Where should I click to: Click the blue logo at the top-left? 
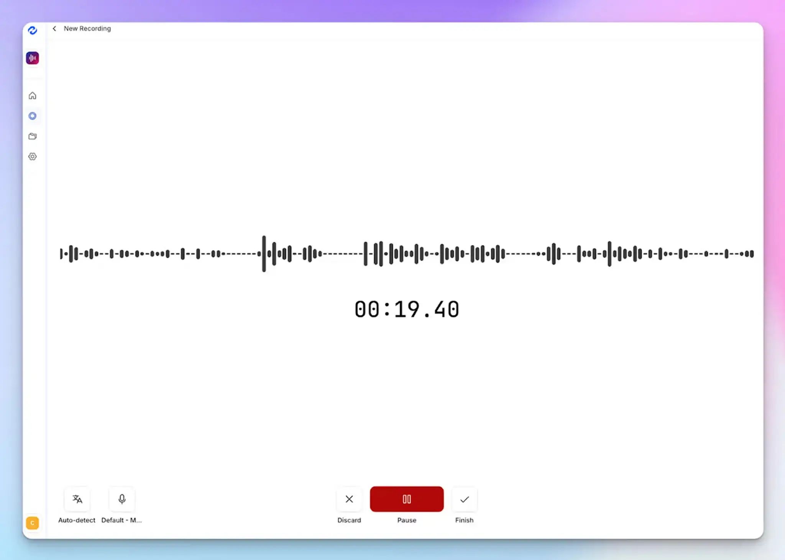pyautogui.click(x=33, y=31)
